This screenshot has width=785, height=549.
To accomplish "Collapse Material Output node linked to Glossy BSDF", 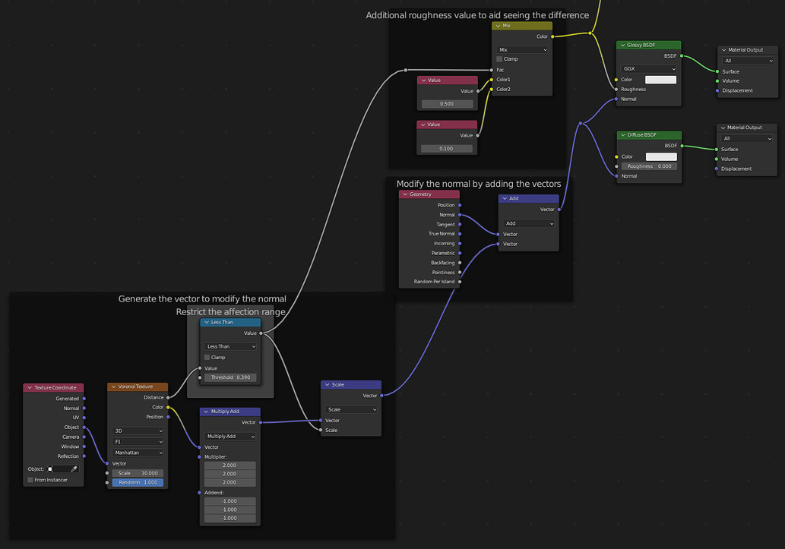I will tap(724, 50).
